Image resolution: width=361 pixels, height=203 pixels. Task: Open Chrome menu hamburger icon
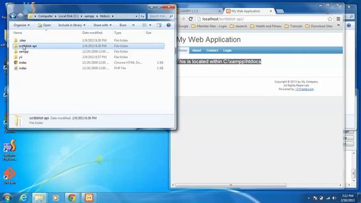tap(338, 19)
